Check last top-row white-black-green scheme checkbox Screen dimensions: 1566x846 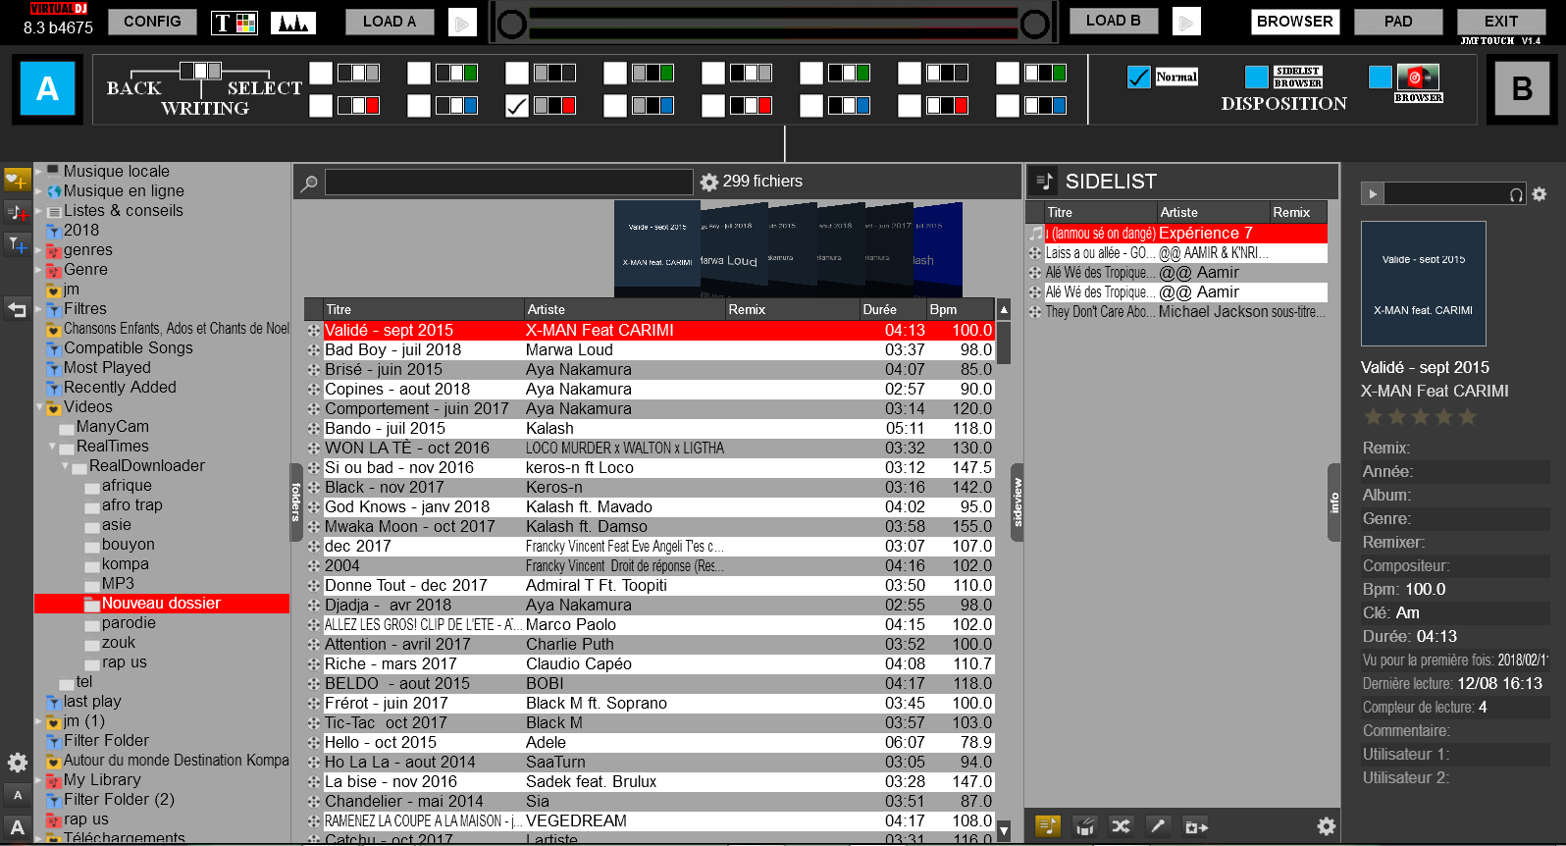tap(1008, 73)
